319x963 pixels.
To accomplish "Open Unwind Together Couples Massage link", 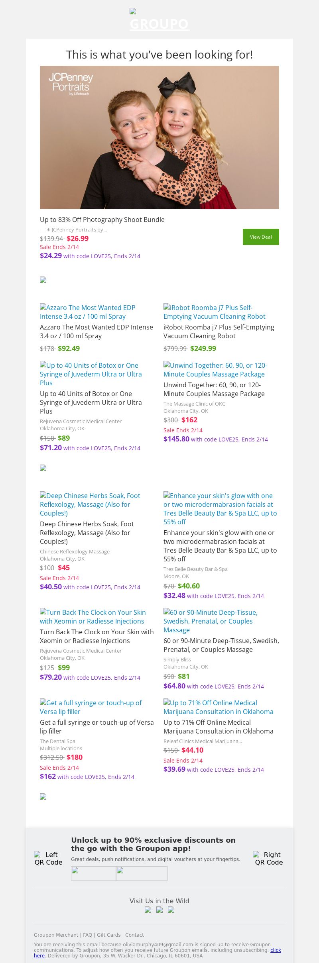I will pyautogui.click(x=215, y=370).
